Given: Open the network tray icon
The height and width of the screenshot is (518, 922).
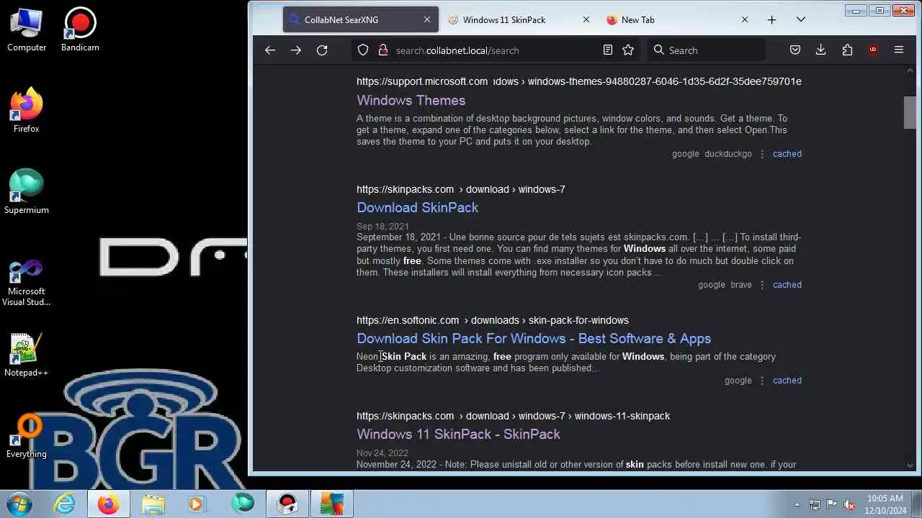Looking at the screenshot, I should click(815, 504).
